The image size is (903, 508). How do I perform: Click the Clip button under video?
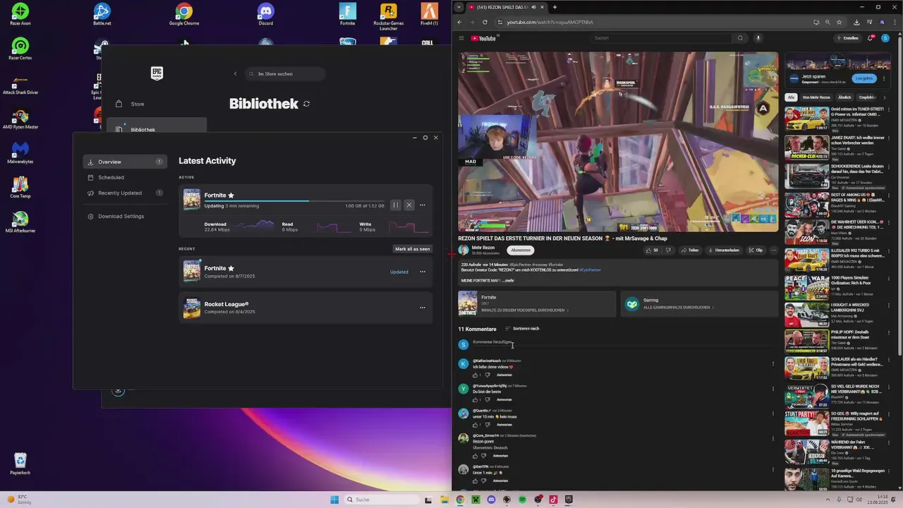(756, 250)
